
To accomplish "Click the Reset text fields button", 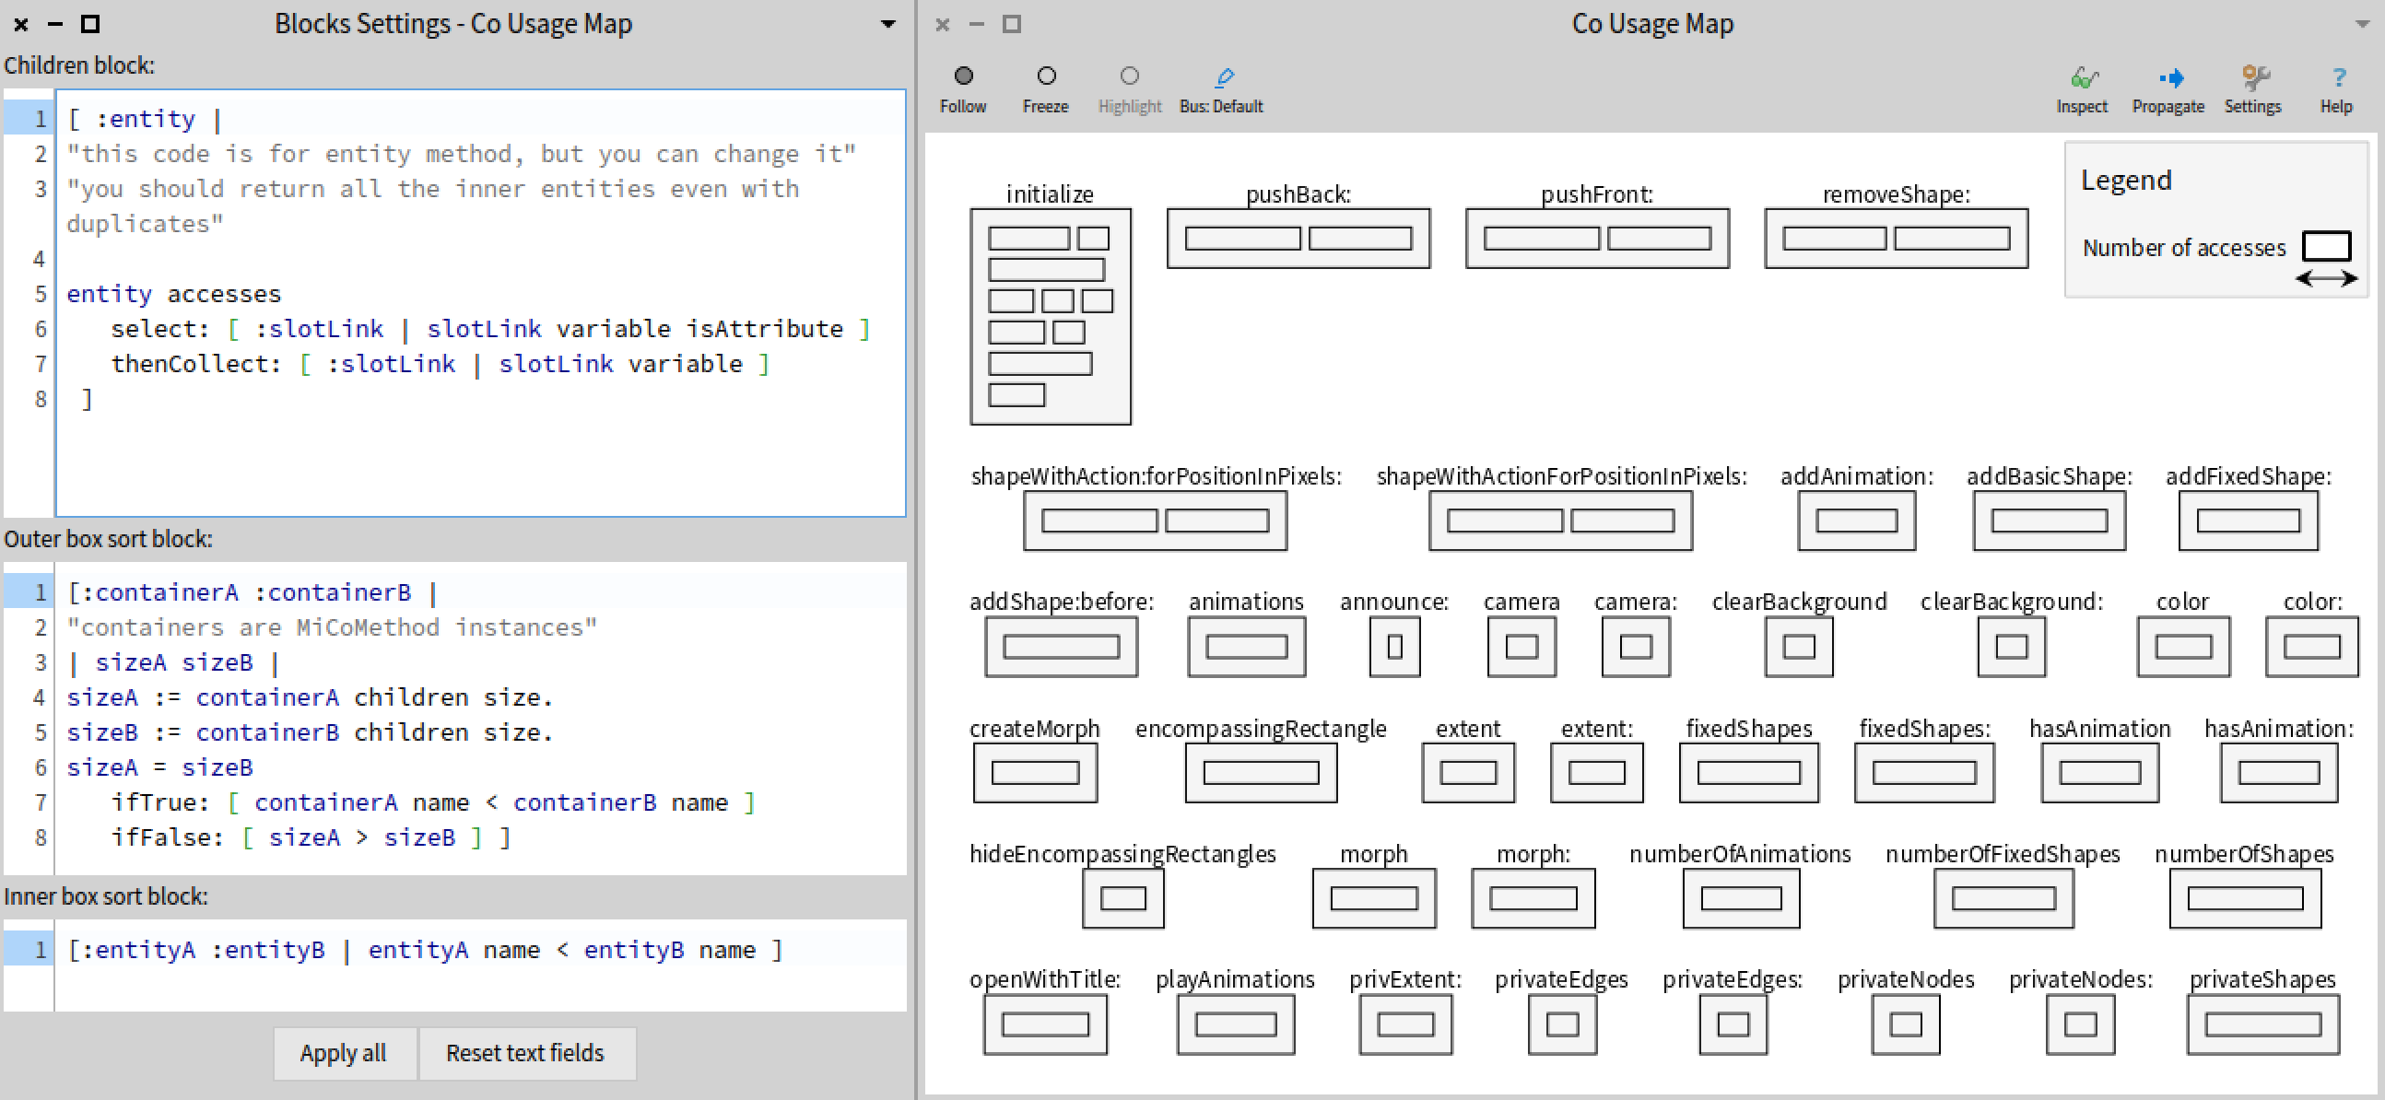I will point(526,1053).
